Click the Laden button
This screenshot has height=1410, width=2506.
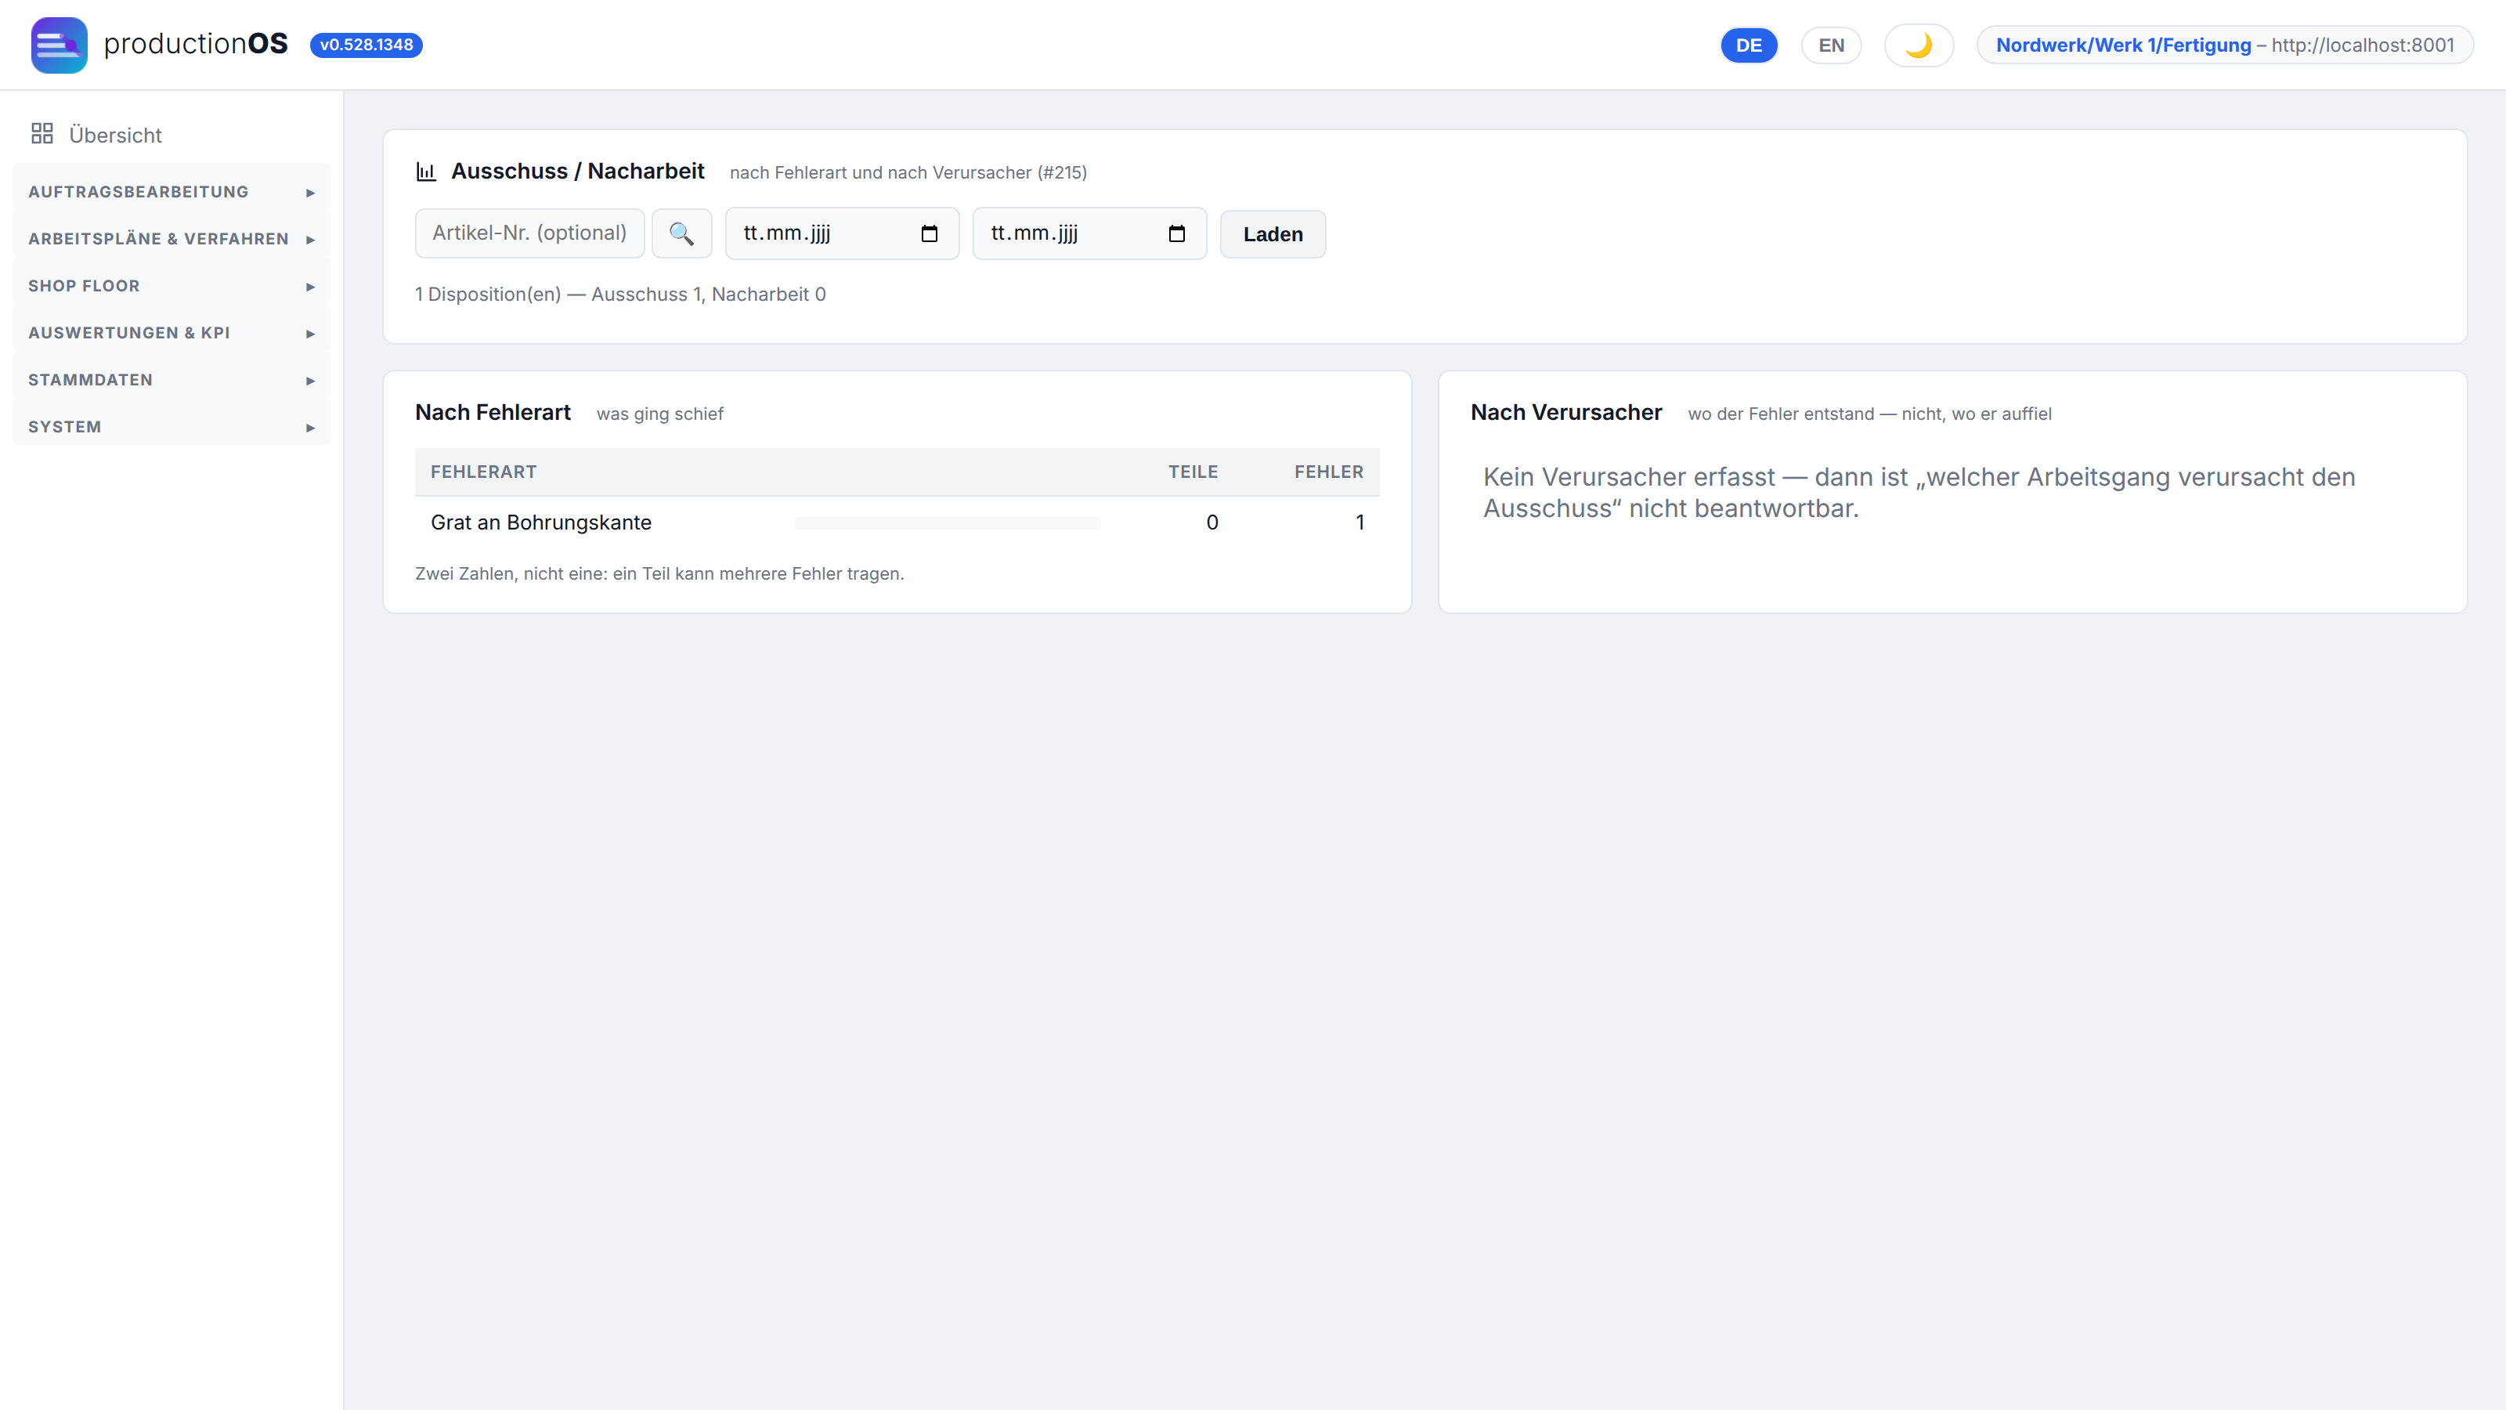[1273, 234]
